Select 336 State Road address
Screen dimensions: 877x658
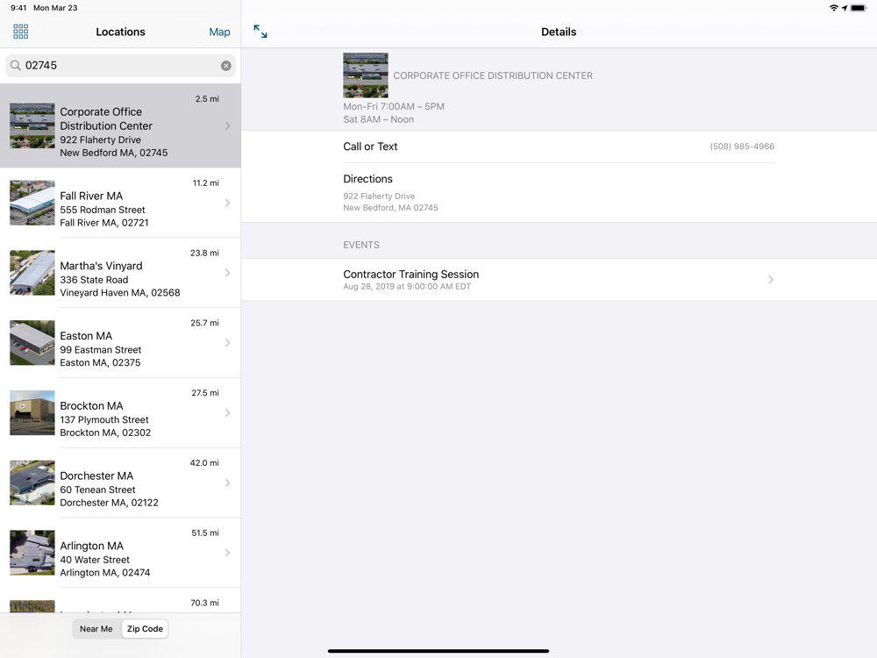tap(94, 280)
